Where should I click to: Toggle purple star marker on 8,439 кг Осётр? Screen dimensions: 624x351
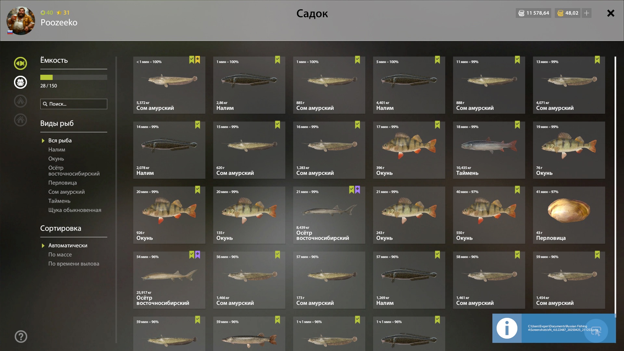357,190
